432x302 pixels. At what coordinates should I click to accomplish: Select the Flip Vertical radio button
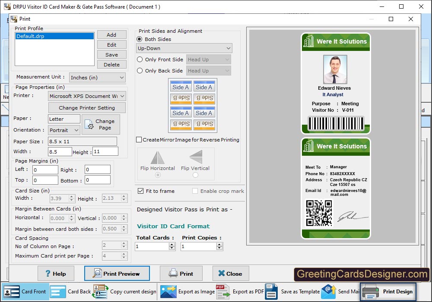(x=195, y=175)
